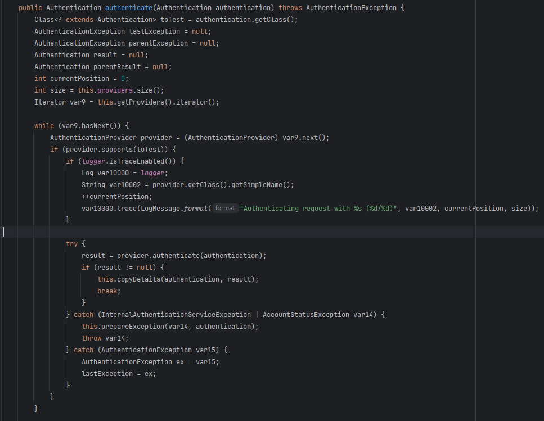
Task: Click the break statement
Action: [109, 291]
